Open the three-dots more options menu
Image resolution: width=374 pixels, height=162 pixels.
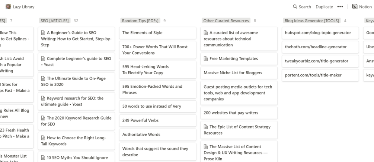coord(340,7)
